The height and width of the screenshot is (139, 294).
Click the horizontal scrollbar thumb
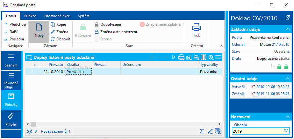33,124
